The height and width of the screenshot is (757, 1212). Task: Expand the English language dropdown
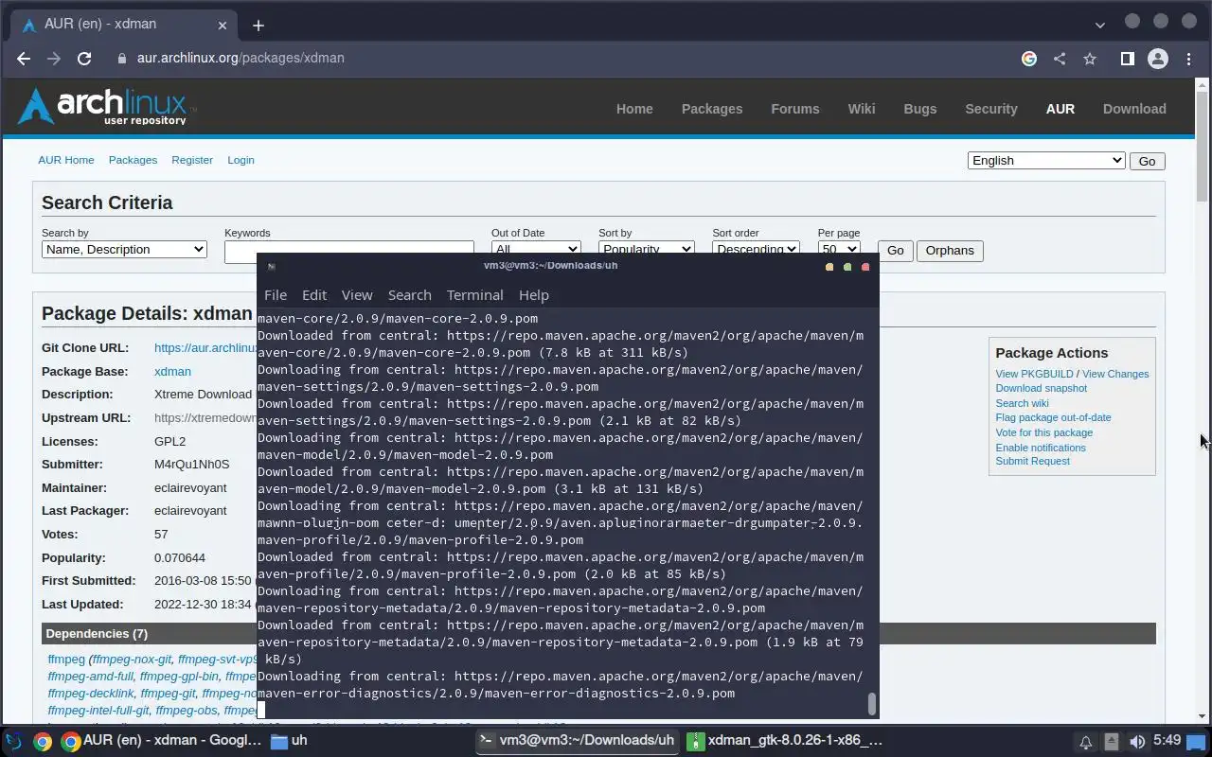1046,161
